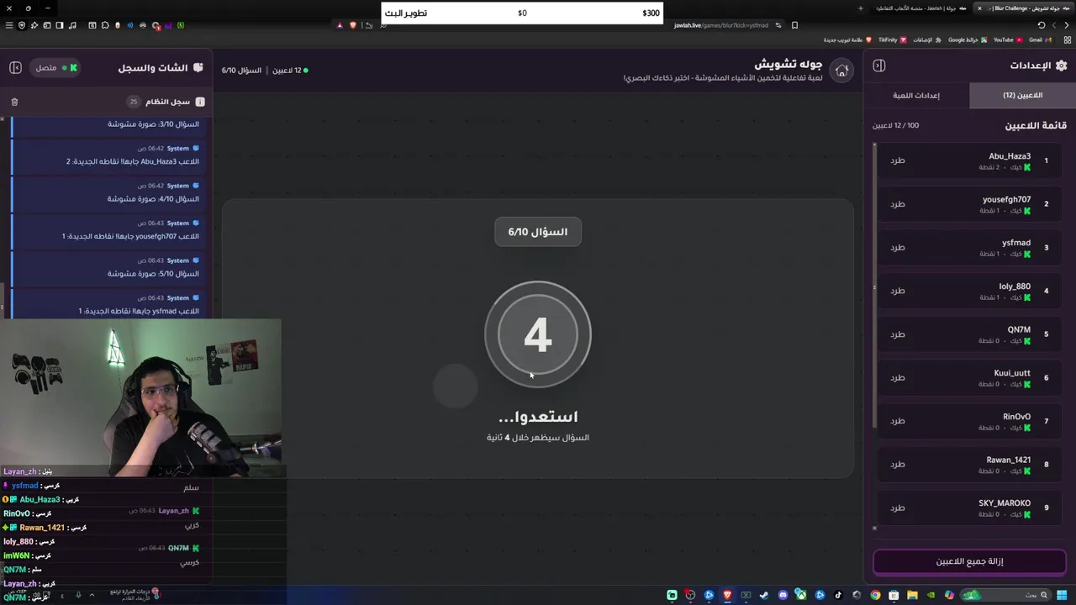This screenshot has height=605, width=1076.
Task: Kick player Abu_Haza3 with طرد
Action: (898, 160)
